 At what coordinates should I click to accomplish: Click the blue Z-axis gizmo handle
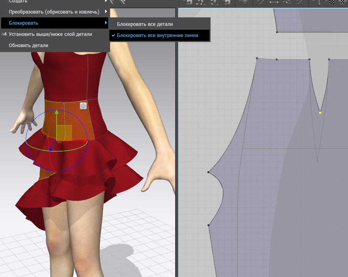50,149
